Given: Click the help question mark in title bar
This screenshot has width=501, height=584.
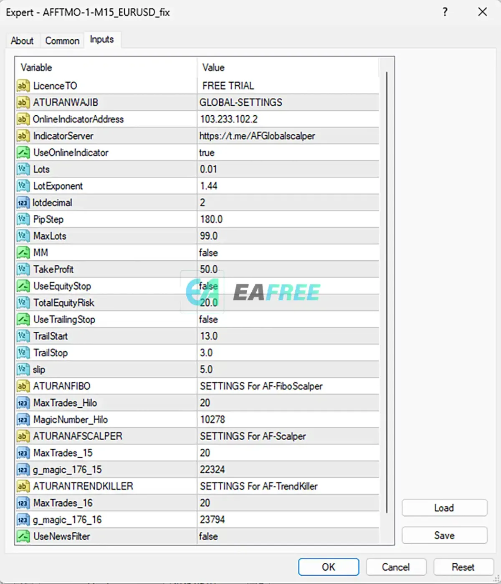Looking at the screenshot, I should point(445,12).
